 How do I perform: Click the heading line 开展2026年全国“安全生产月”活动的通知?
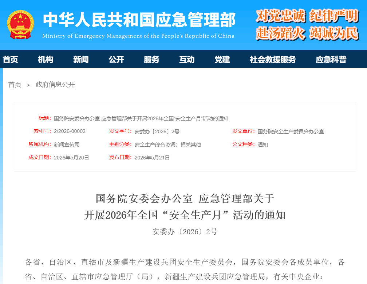pos(185,215)
